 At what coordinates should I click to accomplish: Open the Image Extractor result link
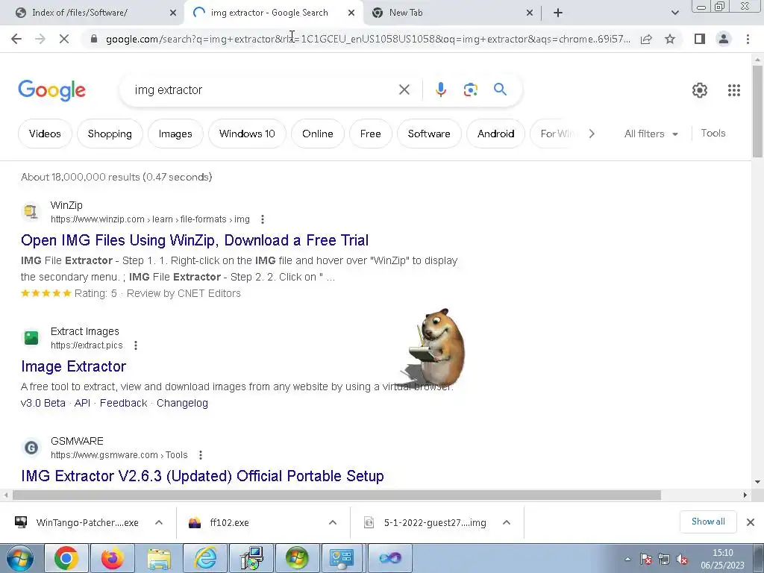click(x=74, y=366)
